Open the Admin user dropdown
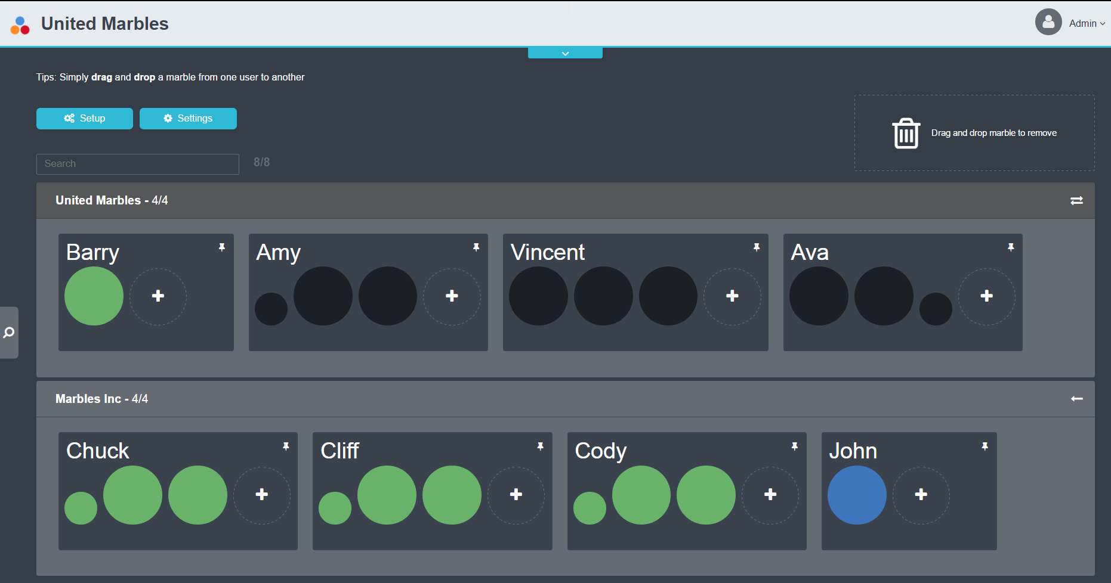 [1087, 23]
